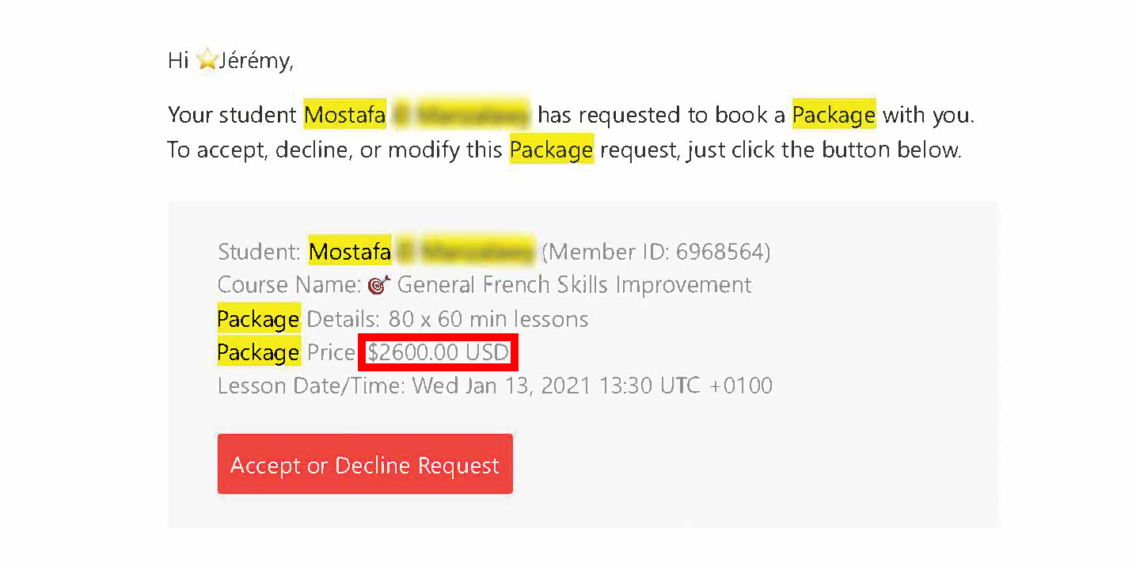The image size is (1136, 570).
Task: Click highlighted Package before "with you"
Action: (834, 116)
